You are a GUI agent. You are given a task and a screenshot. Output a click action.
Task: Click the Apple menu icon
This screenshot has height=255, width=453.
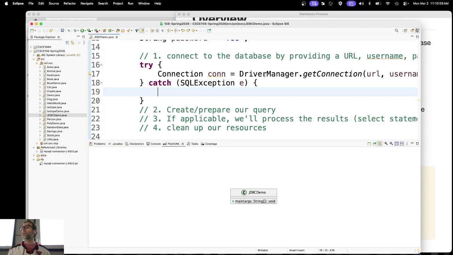point(6,4)
